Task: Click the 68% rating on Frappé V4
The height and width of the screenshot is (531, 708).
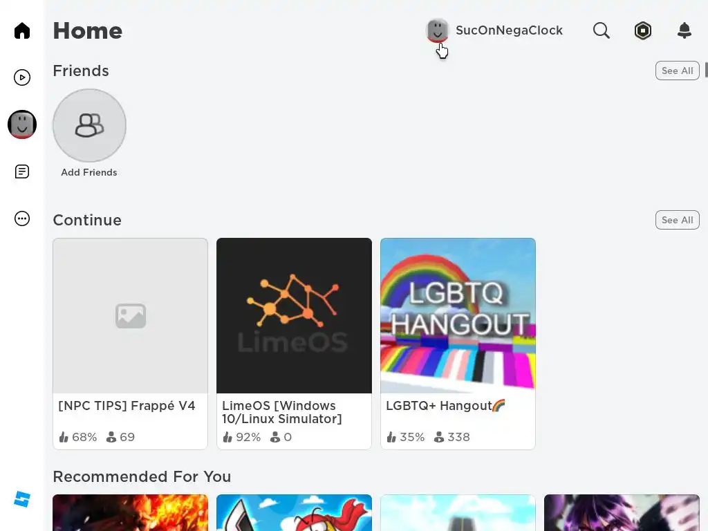Action: pyautogui.click(x=77, y=437)
